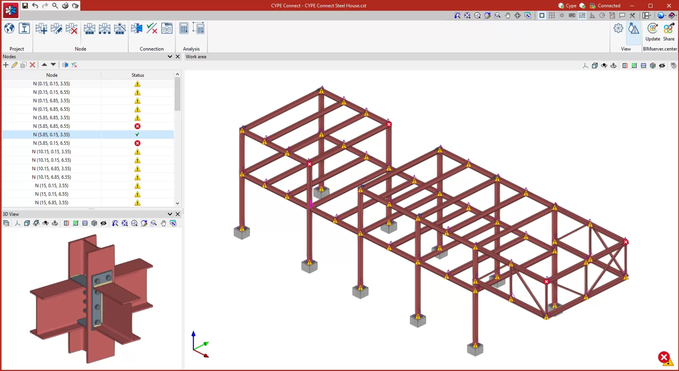679x371 pixels.
Task: Select node N (5.85, 6.85, 6.55) row
Action: pos(52,126)
